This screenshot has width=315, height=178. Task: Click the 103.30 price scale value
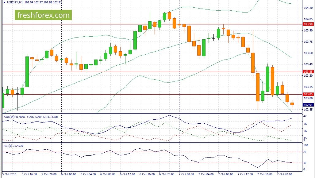(308, 76)
